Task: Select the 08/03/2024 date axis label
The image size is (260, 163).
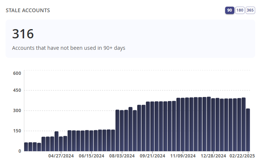Action: tap(122, 156)
